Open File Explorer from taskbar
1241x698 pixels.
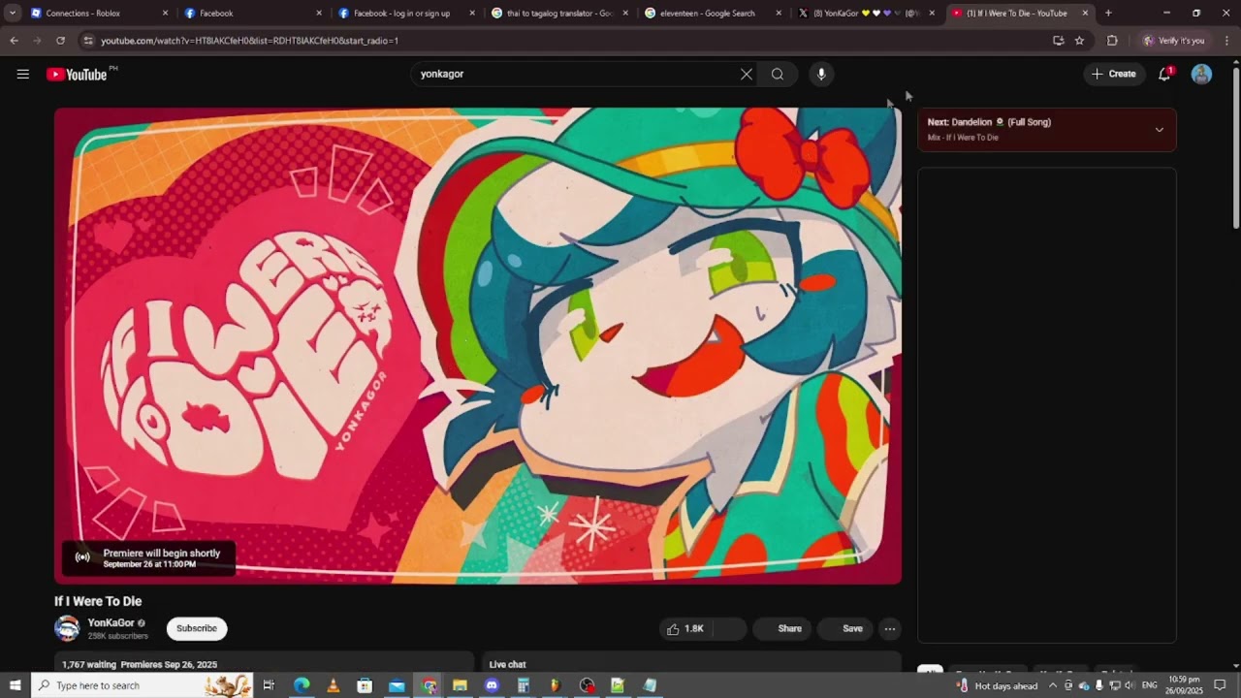460,685
